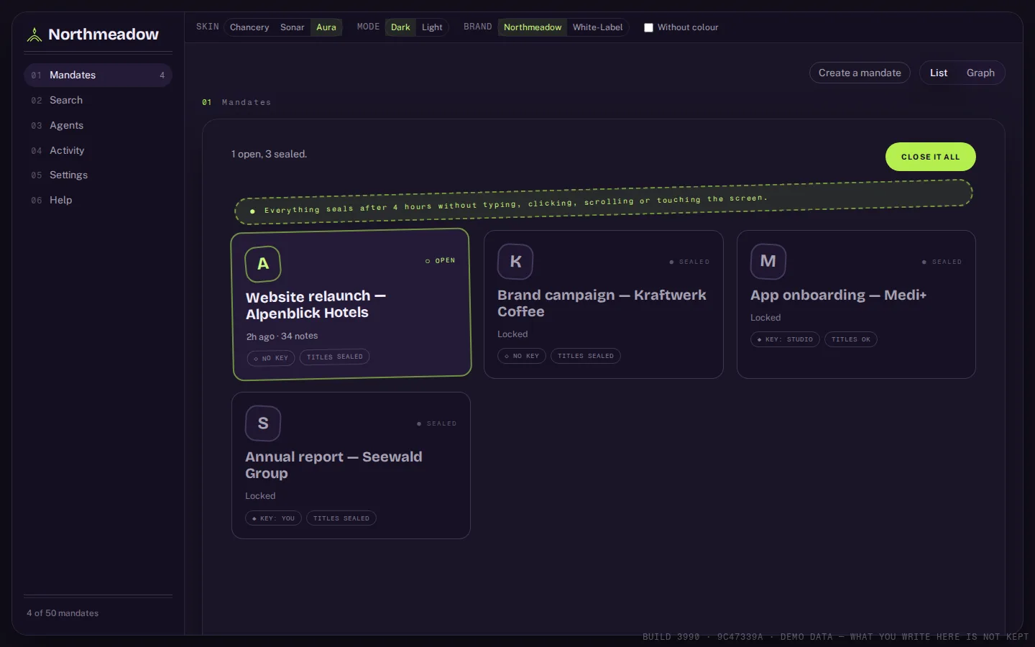Choose the Sonar skin option

click(292, 27)
